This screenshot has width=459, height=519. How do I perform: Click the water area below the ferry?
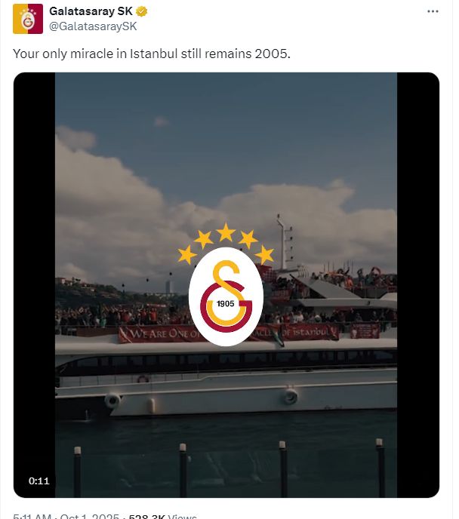point(226,457)
